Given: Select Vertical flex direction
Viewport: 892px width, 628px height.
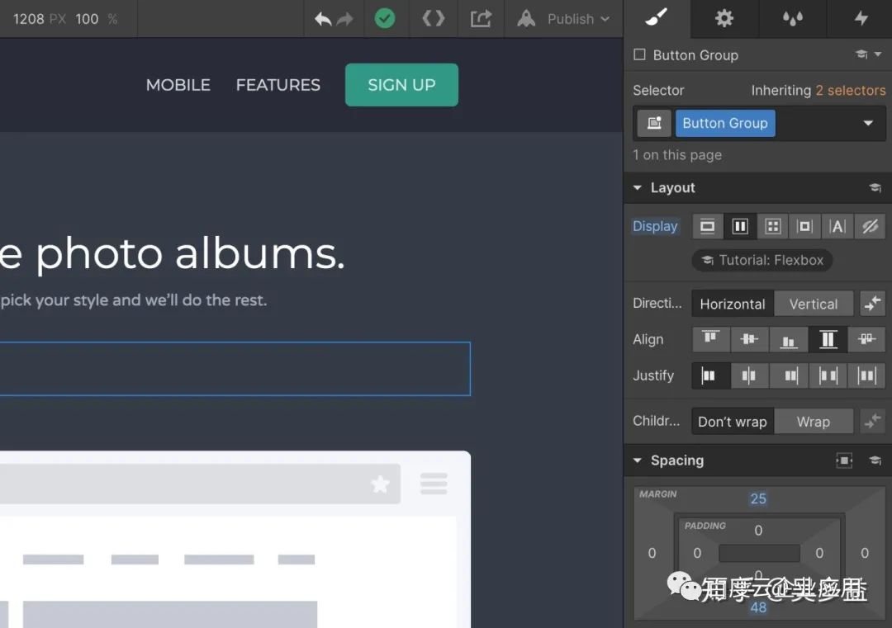Looking at the screenshot, I should [x=814, y=304].
